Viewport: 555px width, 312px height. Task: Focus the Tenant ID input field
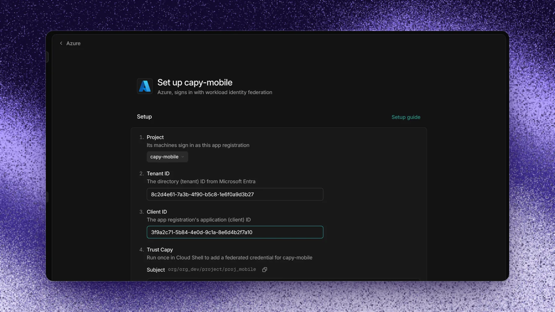pyautogui.click(x=235, y=194)
